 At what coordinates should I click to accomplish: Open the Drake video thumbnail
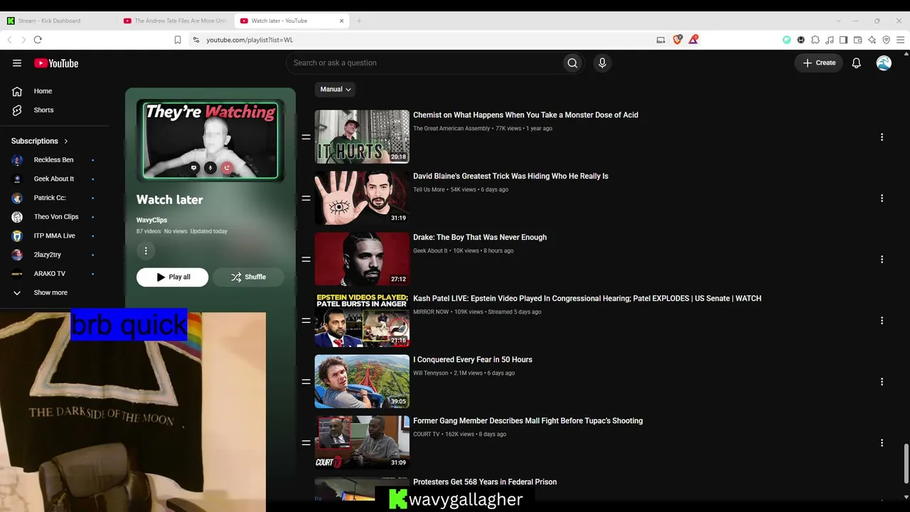(x=362, y=260)
